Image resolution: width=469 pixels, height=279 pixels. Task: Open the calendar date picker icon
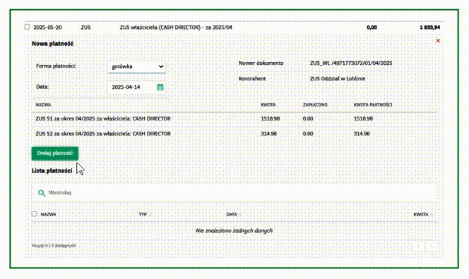(x=160, y=87)
